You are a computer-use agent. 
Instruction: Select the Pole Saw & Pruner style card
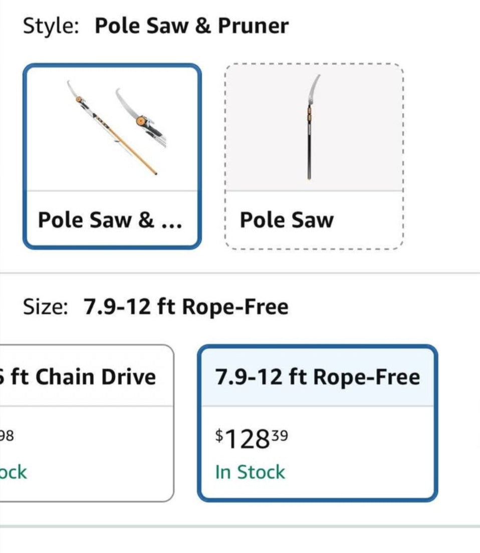[x=112, y=156]
